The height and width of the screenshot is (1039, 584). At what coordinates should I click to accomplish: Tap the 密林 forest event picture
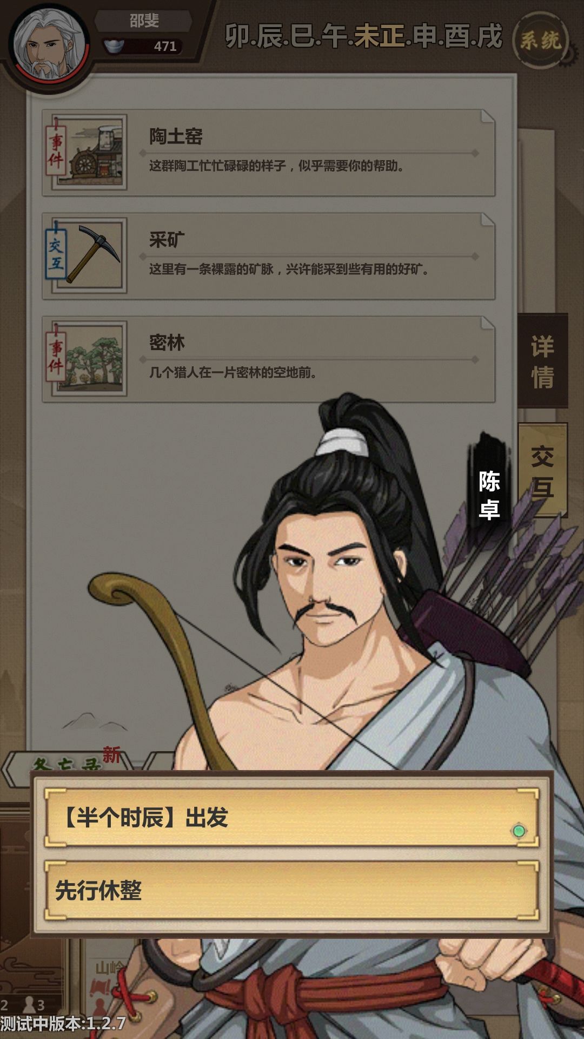89,358
